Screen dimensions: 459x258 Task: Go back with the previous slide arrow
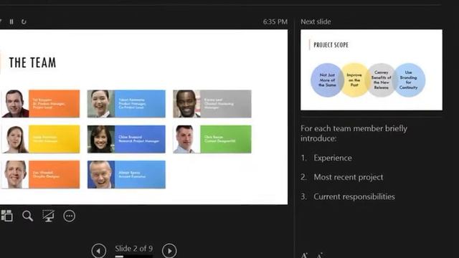(99, 251)
